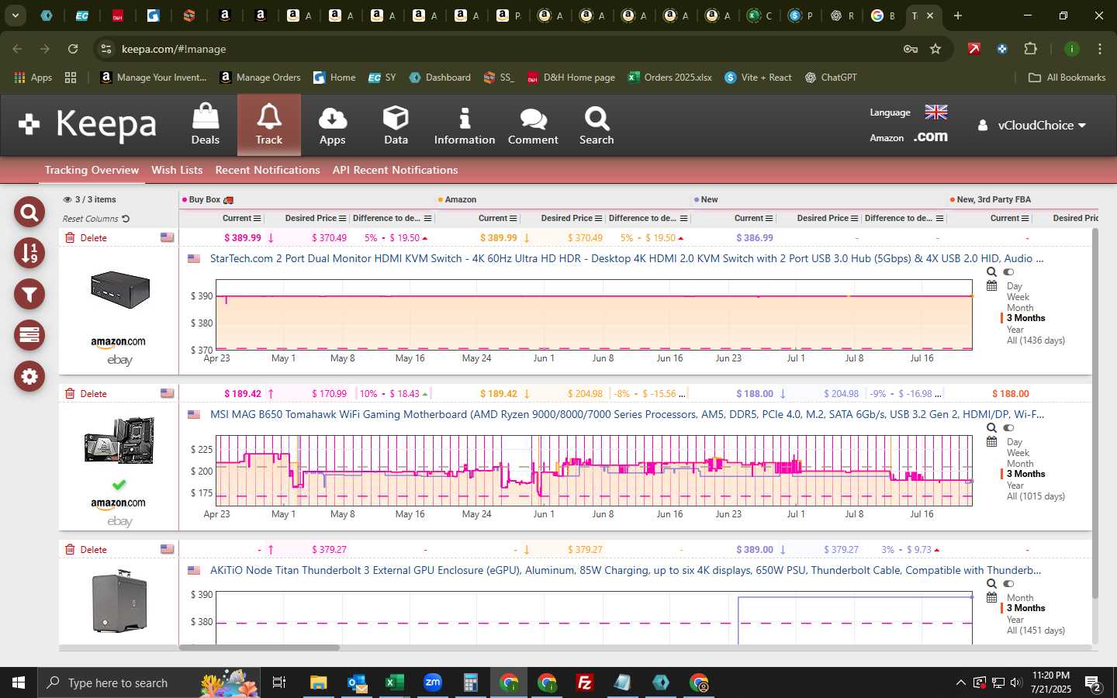Viewport: 1117px width, 698px height.
Task: Toggle the switch beside StarTech graph
Action: tap(1008, 272)
